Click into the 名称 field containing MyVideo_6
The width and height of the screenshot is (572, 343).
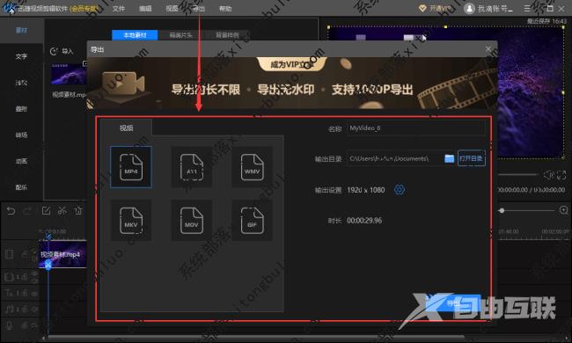pos(416,128)
